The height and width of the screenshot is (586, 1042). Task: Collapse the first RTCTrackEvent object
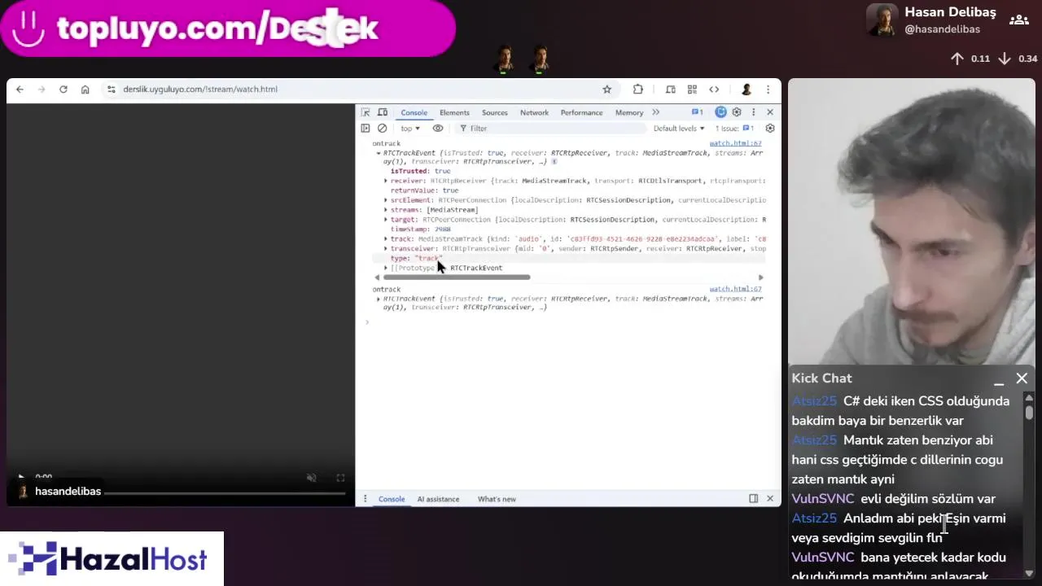pyautogui.click(x=379, y=153)
